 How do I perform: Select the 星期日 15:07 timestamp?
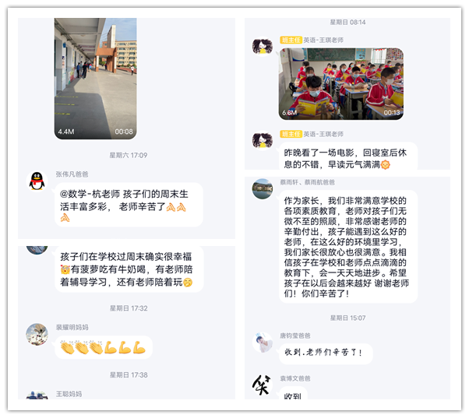point(347,318)
